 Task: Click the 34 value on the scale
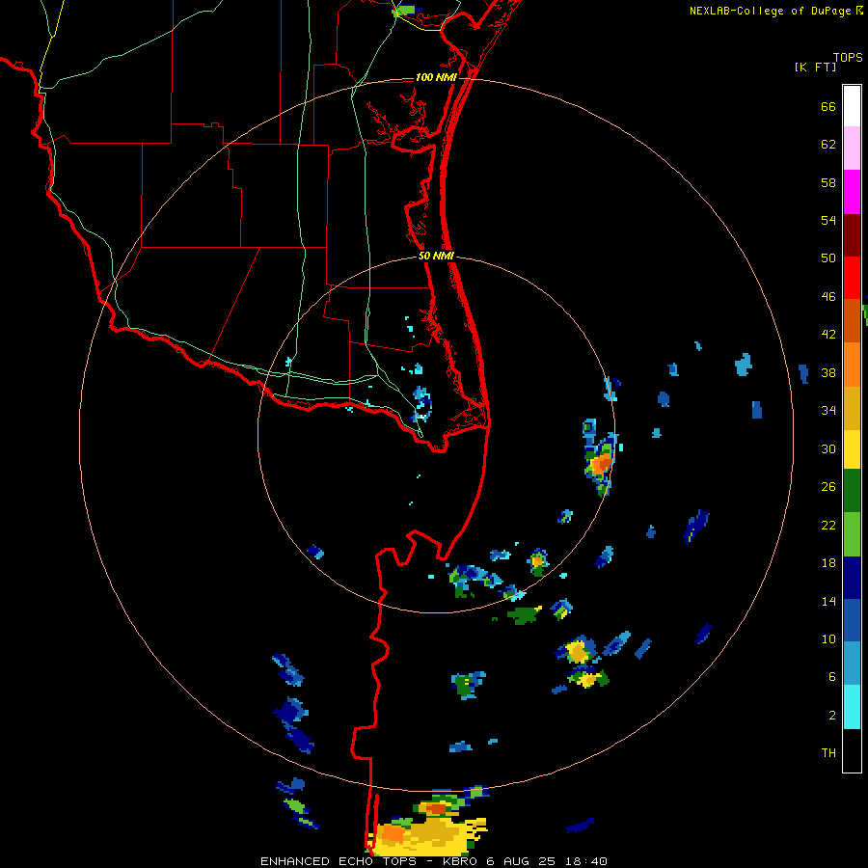tap(828, 411)
